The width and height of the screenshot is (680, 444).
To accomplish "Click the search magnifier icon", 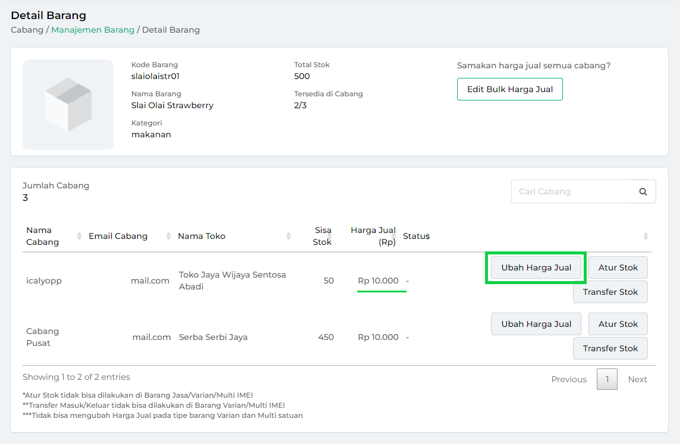I will 643,191.
